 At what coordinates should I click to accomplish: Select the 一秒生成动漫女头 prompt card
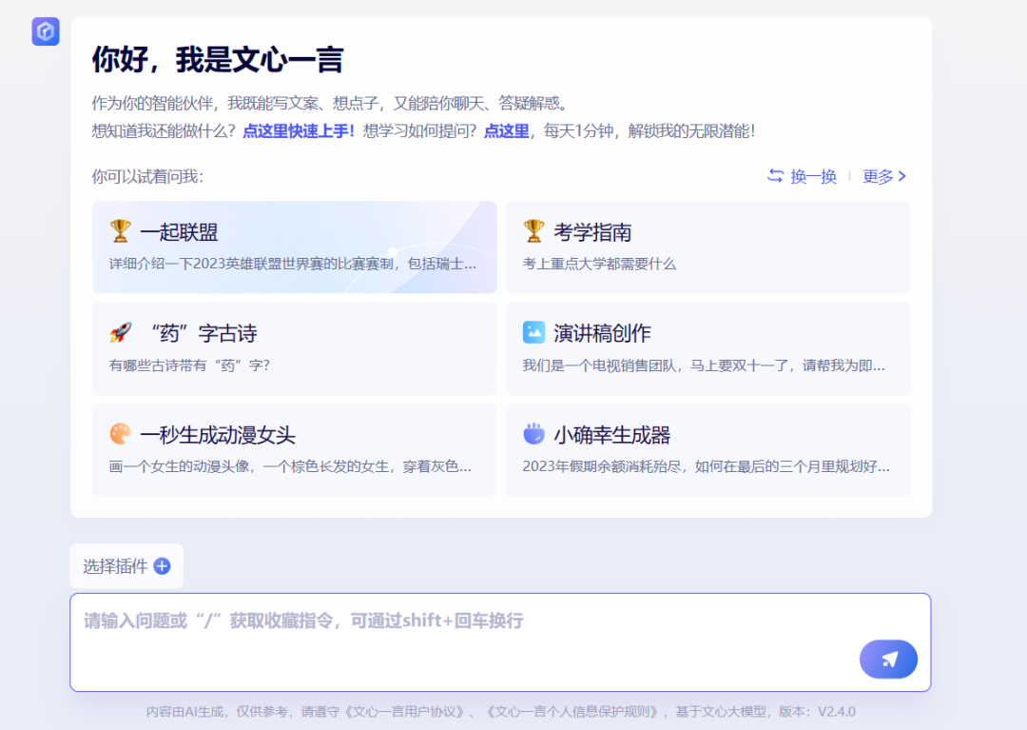(x=295, y=450)
